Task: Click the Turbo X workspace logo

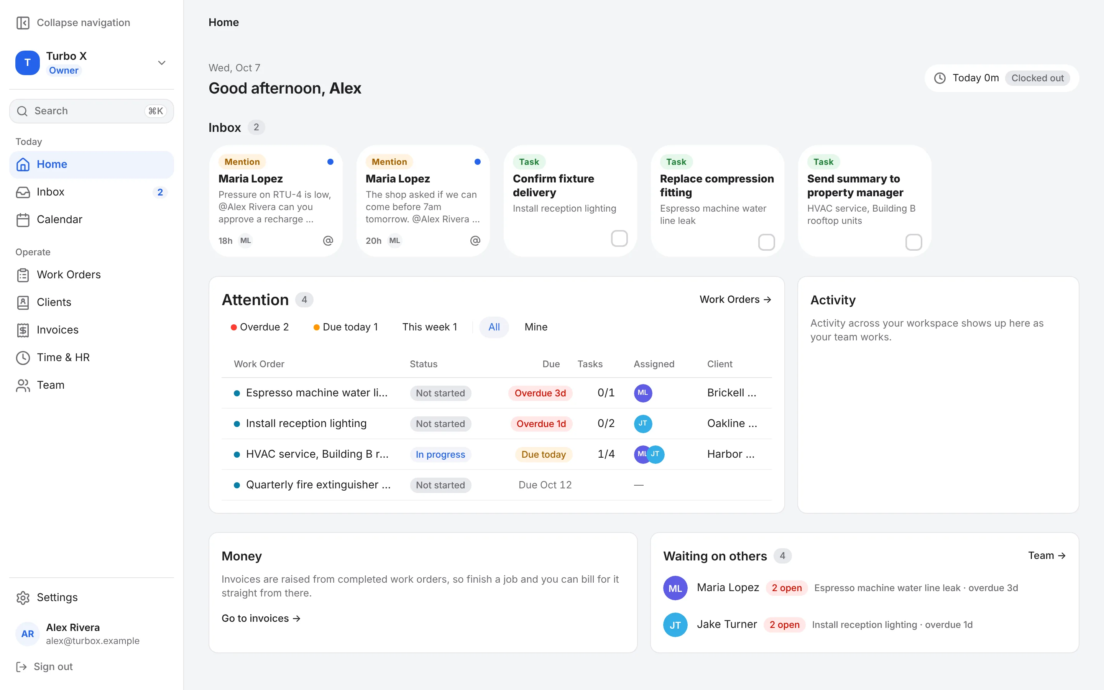Action: pos(27,62)
